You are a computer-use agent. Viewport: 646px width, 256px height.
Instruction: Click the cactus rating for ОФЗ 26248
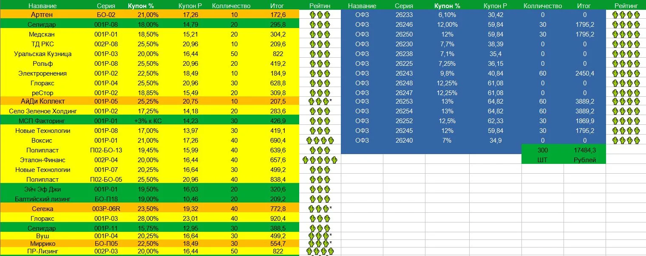click(626, 83)
